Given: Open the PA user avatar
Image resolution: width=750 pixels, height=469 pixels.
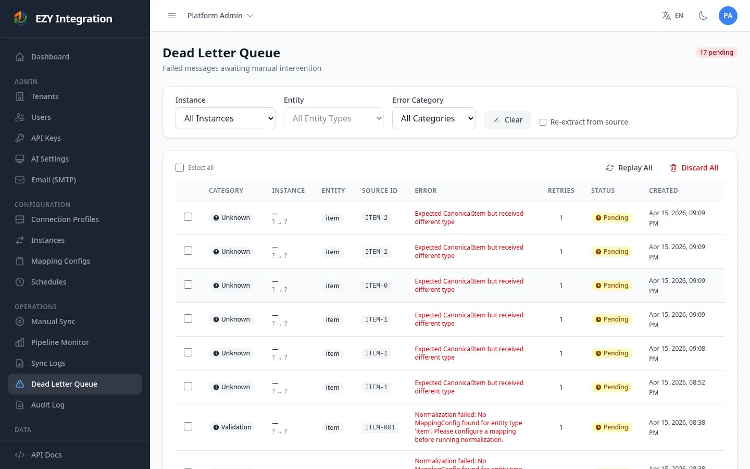Looking at the screenshot, I should pyautogui.click(x=728, y=16).
